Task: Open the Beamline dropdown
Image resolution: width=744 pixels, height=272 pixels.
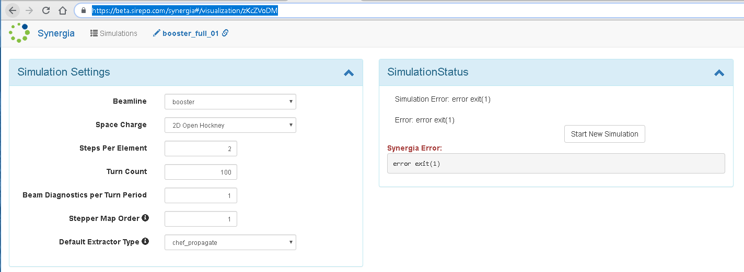Action: 230,102
